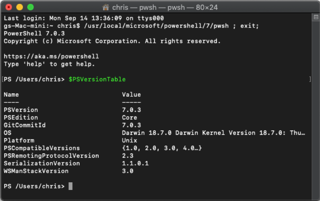Click the right bracket mark at command line end
The image size is (320, 201).
click(310, 79)
